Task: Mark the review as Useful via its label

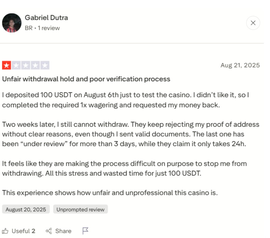Action: (x=23, y=231)
